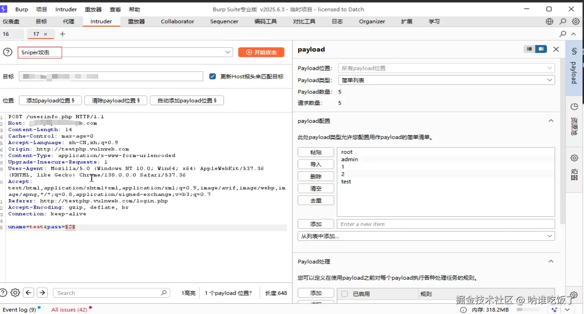The image size is (584, 314).
Task: Switch to the Collaborator tab
Action: click(x=178, y=22)
